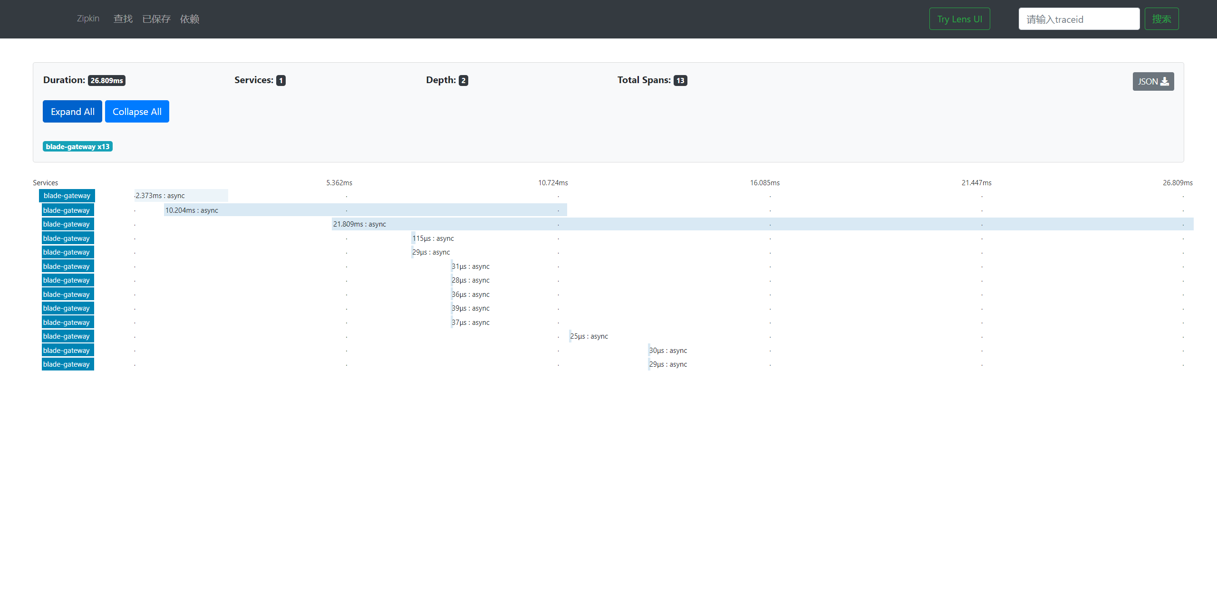Viewport: 1217px width, 598px height.
Task: Open the 30μs async span
Action: [x=667, y=351]
